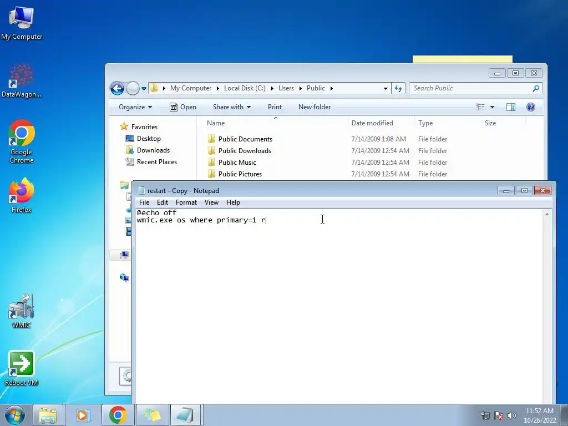This screenshot has width=568, height=426.
Task: Select the Public Music folder
Action: tap(232, 163)
